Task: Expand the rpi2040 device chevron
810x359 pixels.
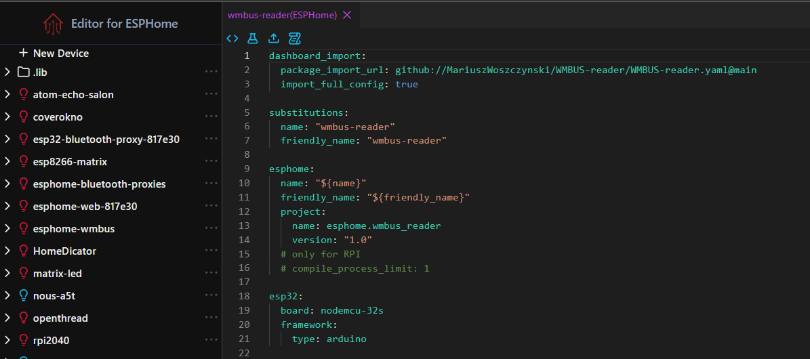Action: (x=7, y=341)
